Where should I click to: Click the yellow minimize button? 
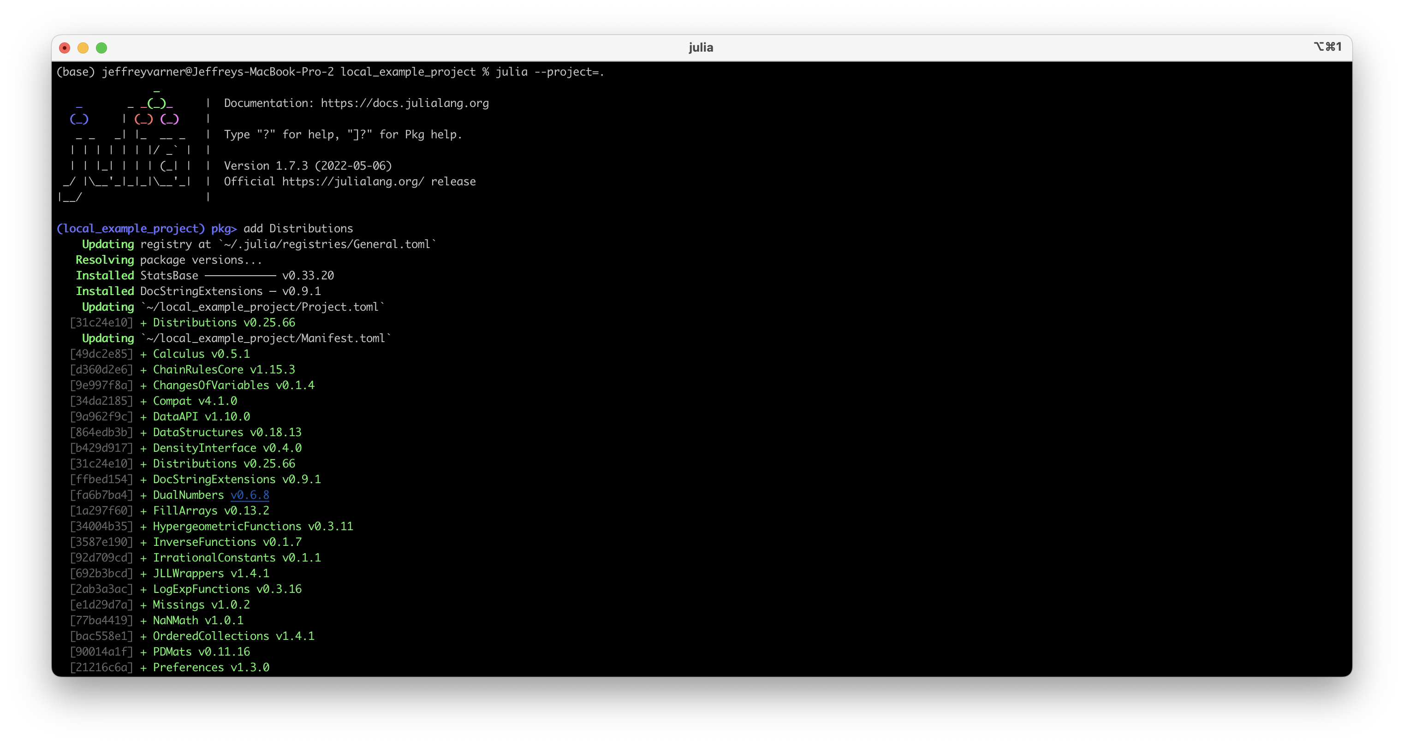[83, 48]
